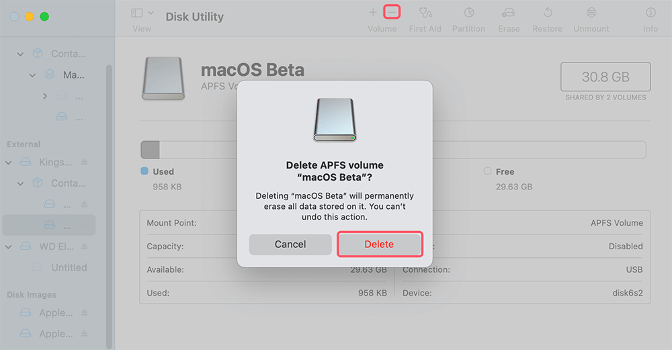Collapse the Conta... item under Kings...
Image resolution: width=672 pixels, height=350 pixels.
coord(20,183)
